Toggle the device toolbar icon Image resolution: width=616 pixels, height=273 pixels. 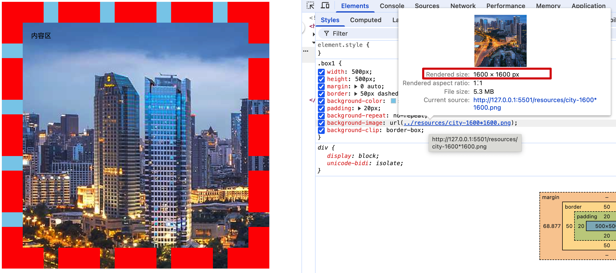(325, 5)
